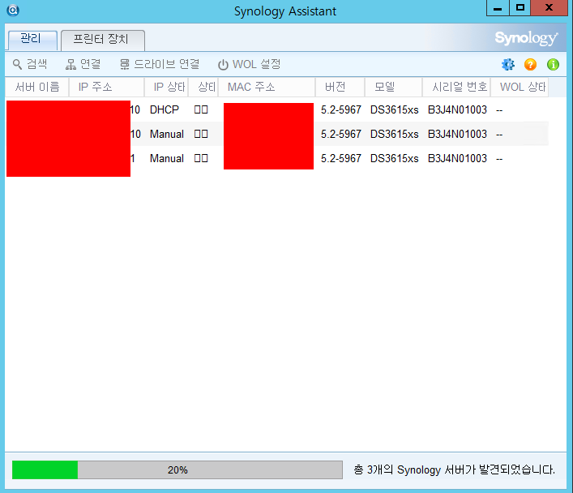
Task: Click the 20% search progress bar
Action: (x=177, y=470)
